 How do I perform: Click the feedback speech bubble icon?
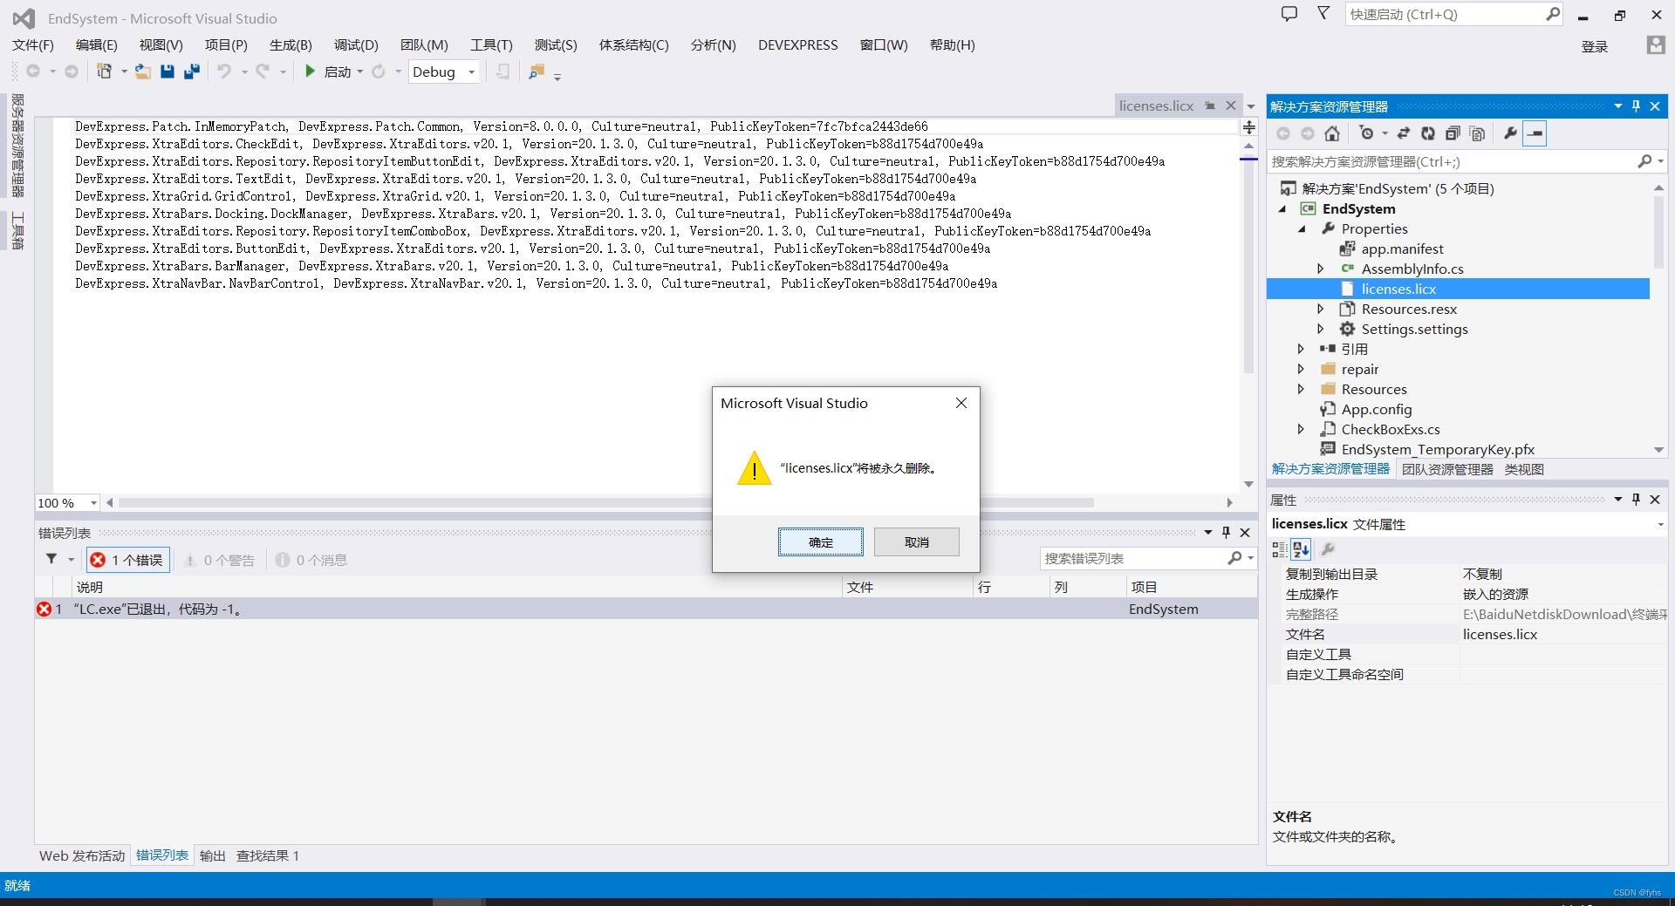click(x=1289, y=14)
